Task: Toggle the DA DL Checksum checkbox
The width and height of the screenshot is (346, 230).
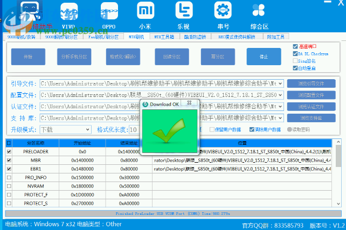Action: (295, 53)
